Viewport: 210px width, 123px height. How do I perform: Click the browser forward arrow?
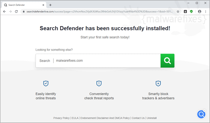click(x=10, y=12)
